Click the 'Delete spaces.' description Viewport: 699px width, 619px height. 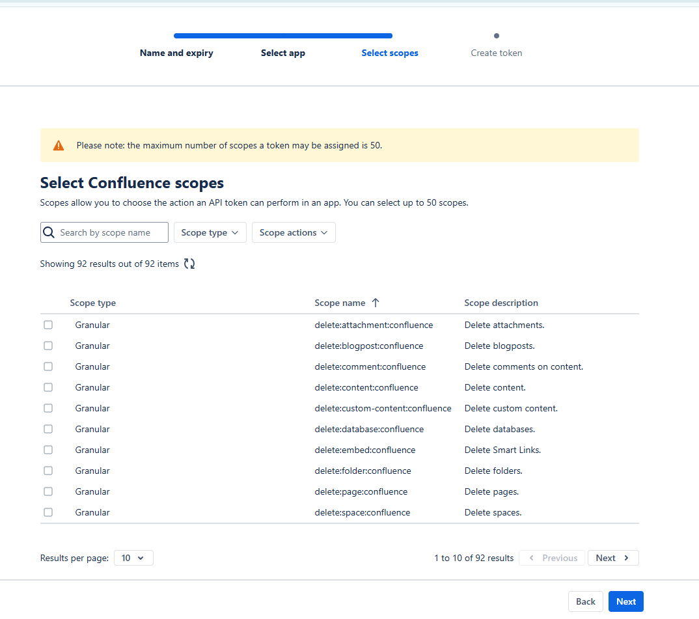[x=493, y=512]
